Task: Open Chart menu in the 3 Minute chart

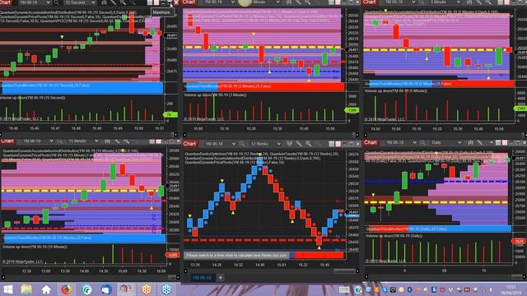Action: [189, 2]
